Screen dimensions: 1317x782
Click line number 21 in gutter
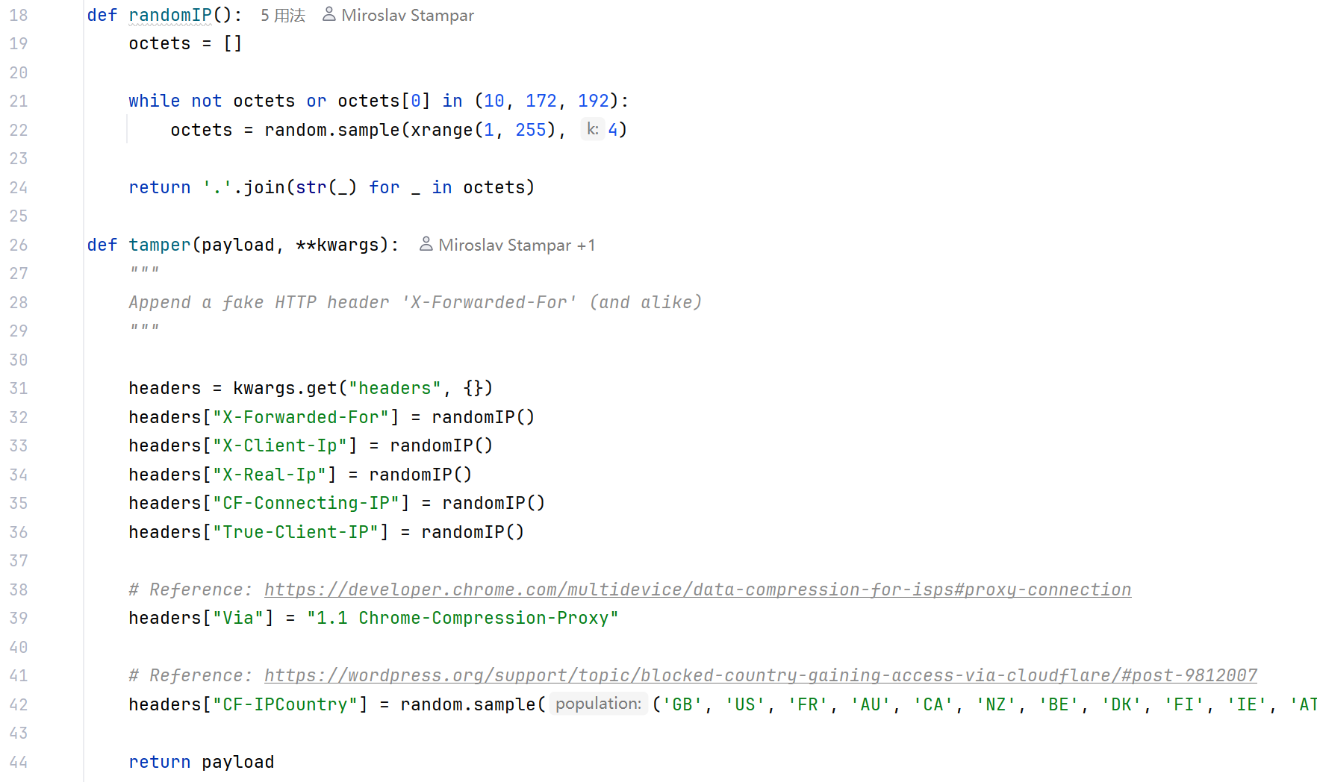point(19,101)
